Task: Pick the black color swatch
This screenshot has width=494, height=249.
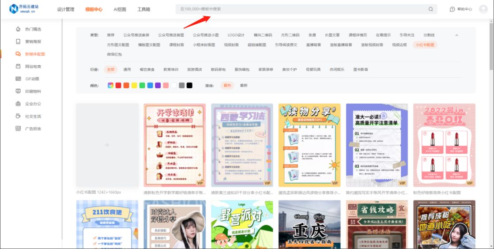Action: tap(189, 85)
